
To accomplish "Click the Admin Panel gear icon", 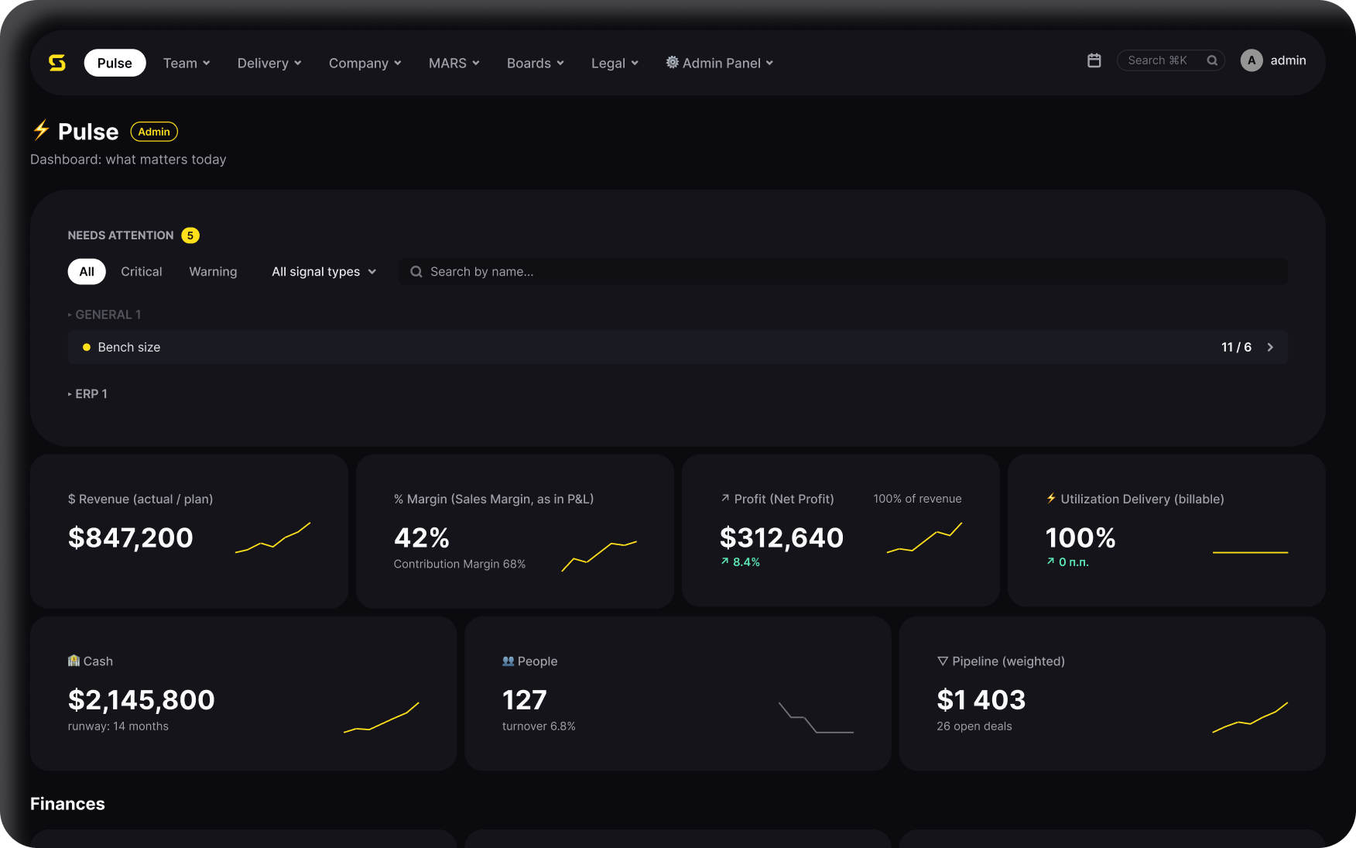I will (x=672, y=63).
